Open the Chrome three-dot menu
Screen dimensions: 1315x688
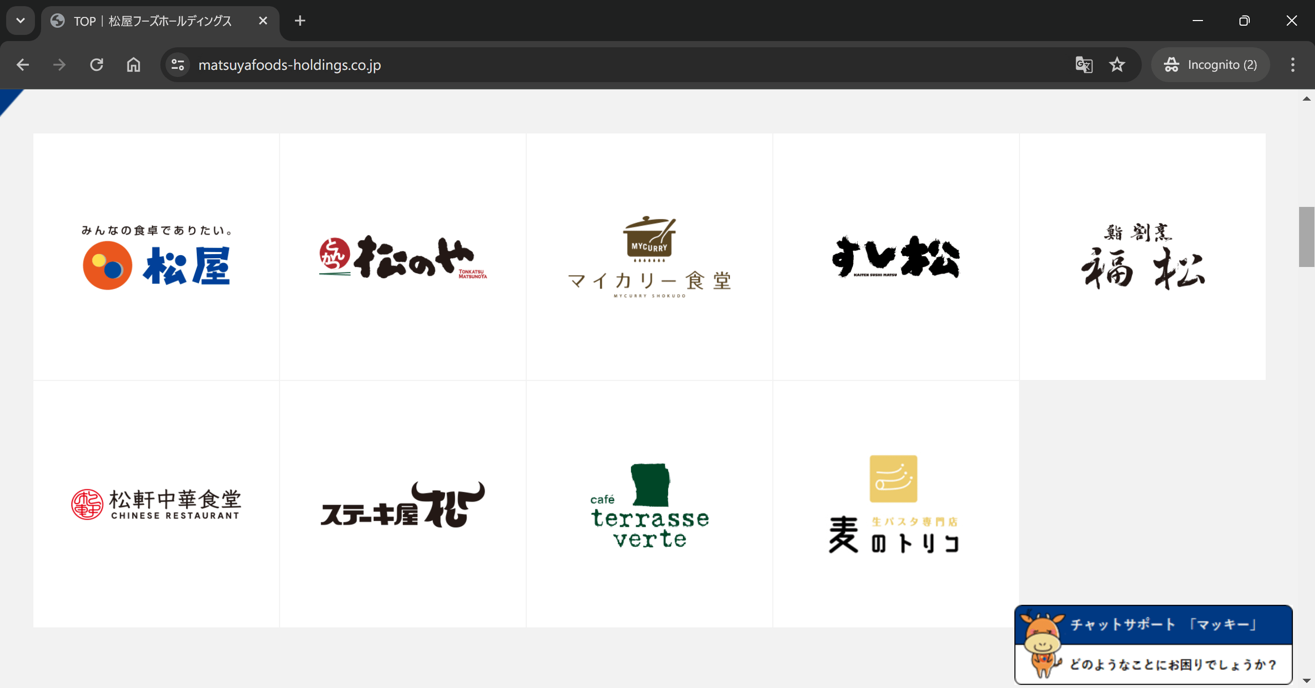[1293, 65]
